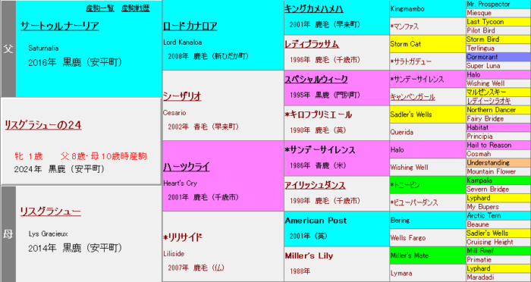This screenshot has height=282, width=531.
Task: Open リスグラシューの24 horse name link
Action: pyautogui.click(x=43, y=126)
